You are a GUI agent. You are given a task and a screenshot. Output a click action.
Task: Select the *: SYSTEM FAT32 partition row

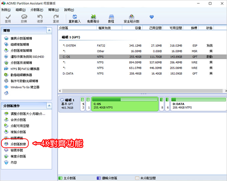coord(143,46)
